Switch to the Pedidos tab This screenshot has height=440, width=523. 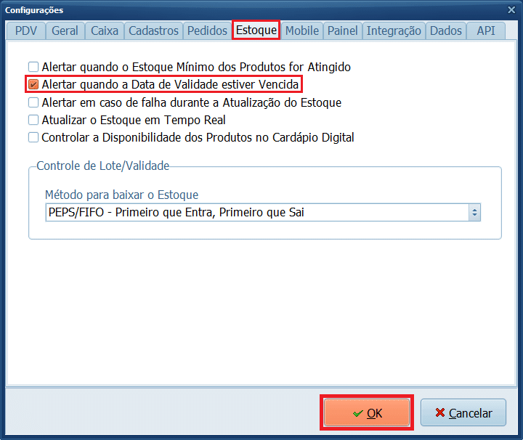206,30
